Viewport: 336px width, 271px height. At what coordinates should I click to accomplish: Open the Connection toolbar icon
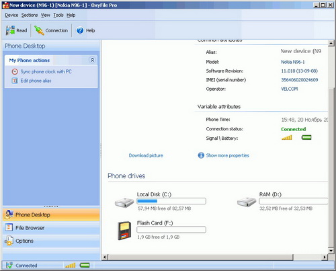pyautogui.click(x=39, y=30)
